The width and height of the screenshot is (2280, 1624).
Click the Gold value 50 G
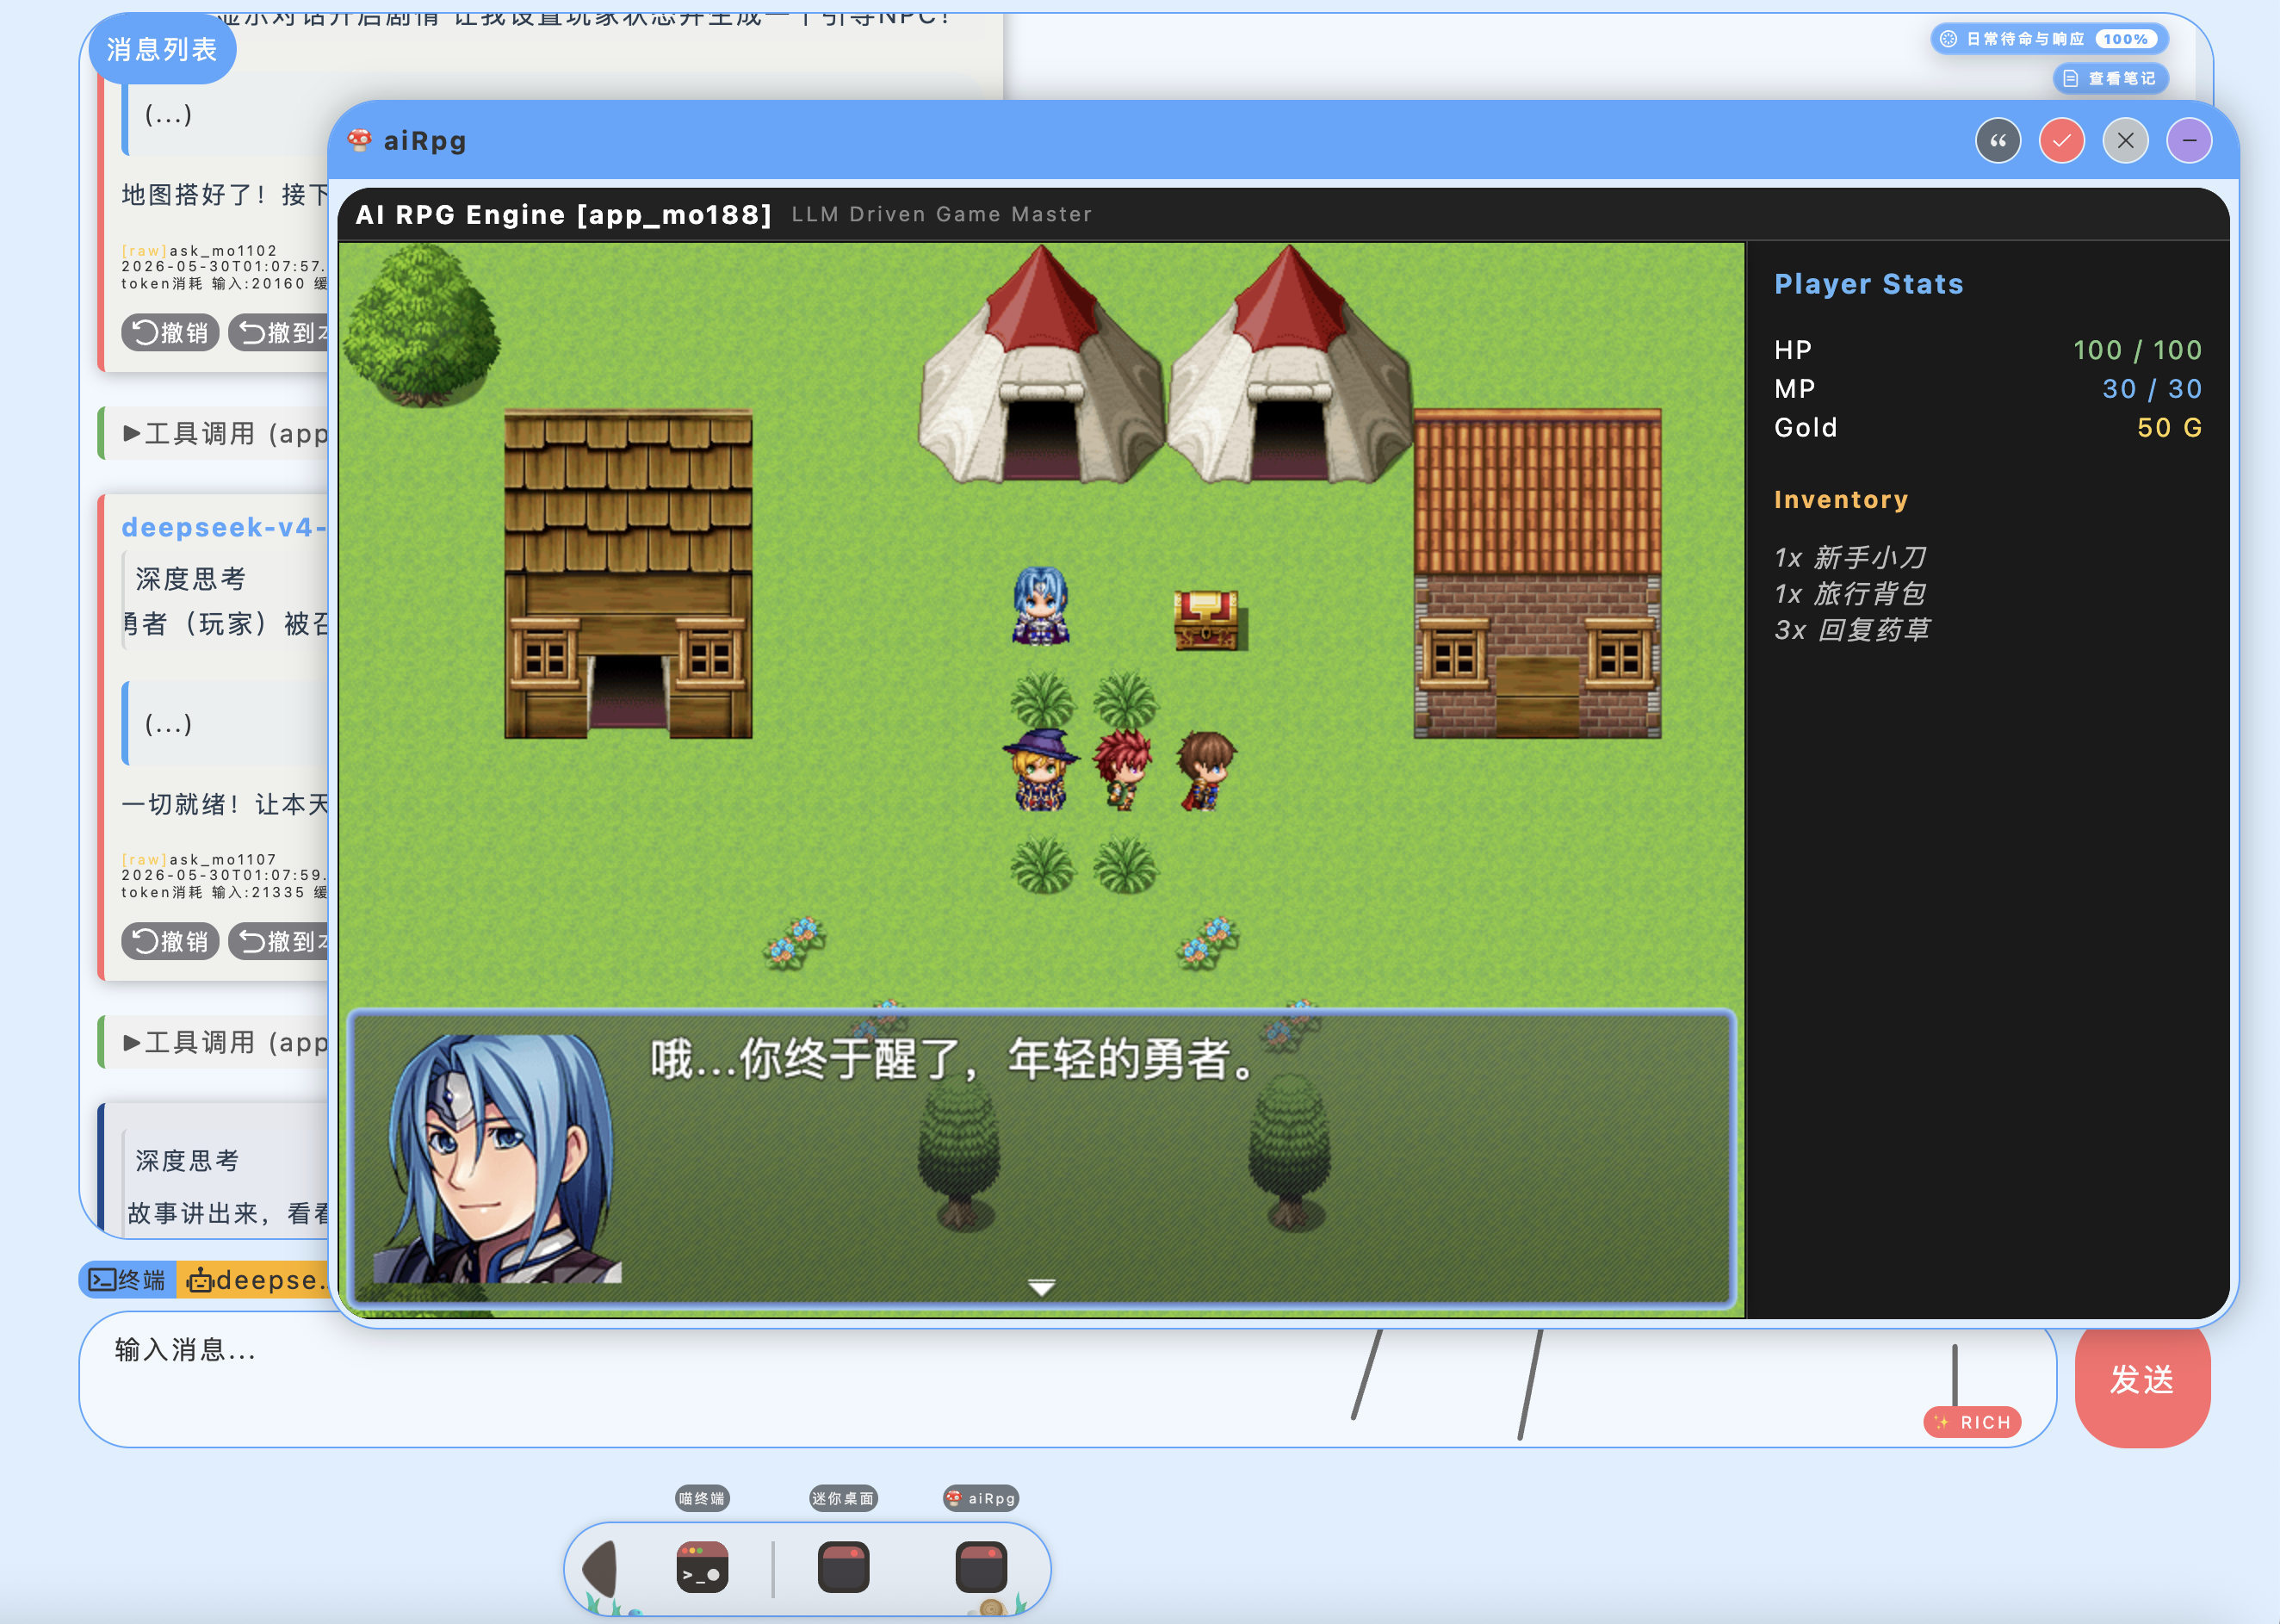(x=2169, y=428)
